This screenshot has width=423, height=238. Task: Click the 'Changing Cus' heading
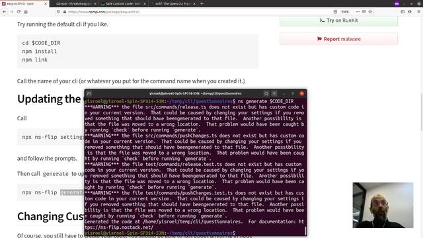(50, 216)
